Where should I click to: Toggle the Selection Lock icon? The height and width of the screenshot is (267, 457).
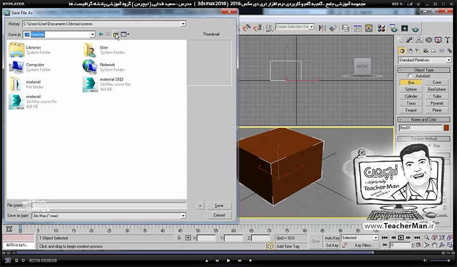(179, 238)
